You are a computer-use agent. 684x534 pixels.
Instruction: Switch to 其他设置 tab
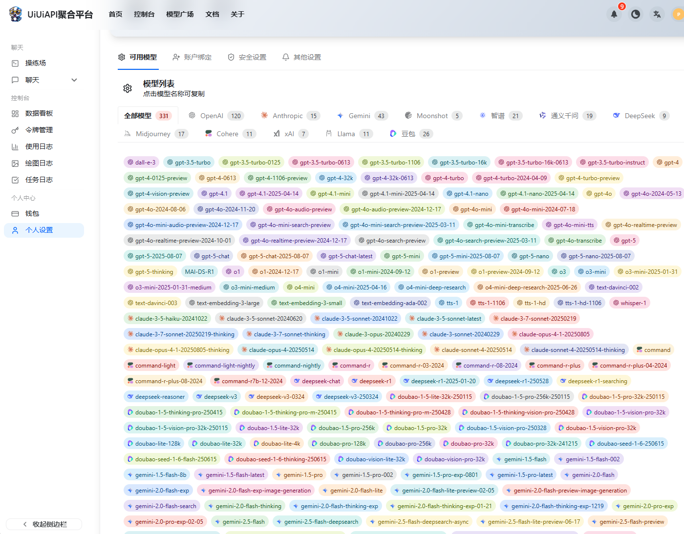(301, 57)
